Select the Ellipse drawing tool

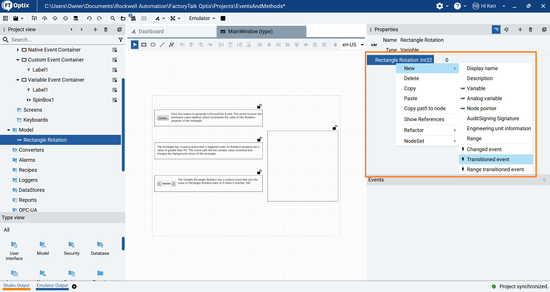(x=153, y=45)
